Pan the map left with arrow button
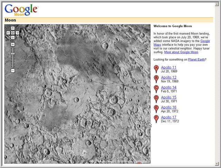This screenshot has height=168, width=221. click(x=8, y=33)
